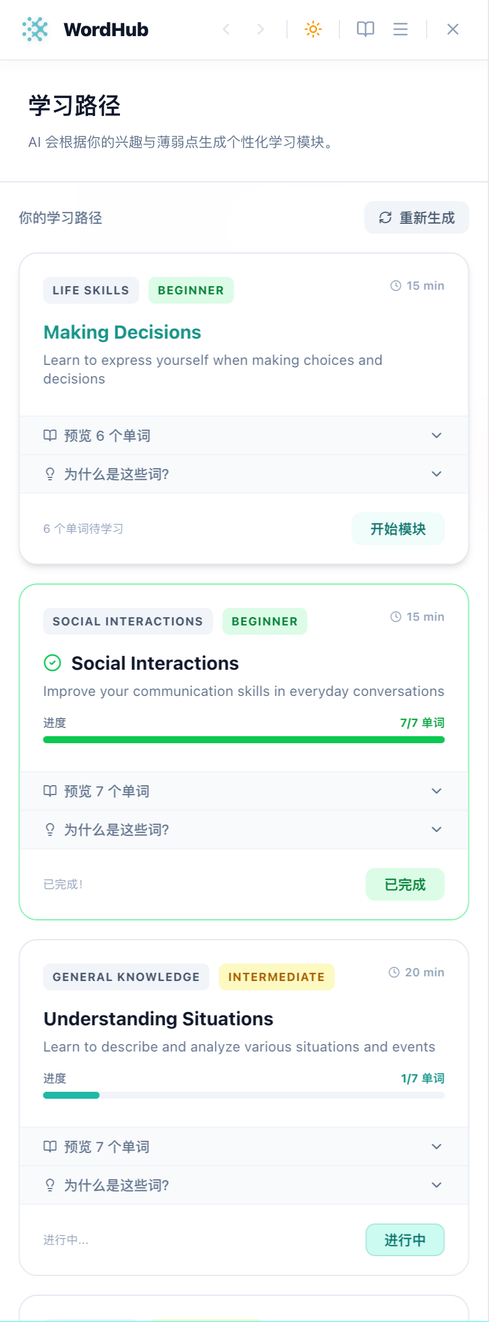Go forward with the right arrow
This screenshot has width=489, height=1322.
[260, 29]
